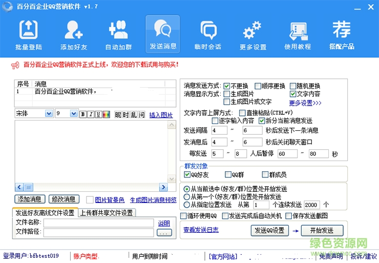Switch to 上传群共享文件设置 tab

click(x=107, y=213)
